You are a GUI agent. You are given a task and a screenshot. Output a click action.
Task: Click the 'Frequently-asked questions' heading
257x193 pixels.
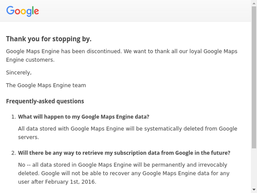tap(45, 101)
